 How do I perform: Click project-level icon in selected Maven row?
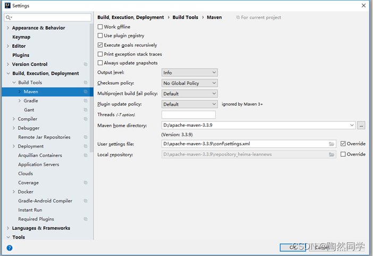tap(86, 92)
